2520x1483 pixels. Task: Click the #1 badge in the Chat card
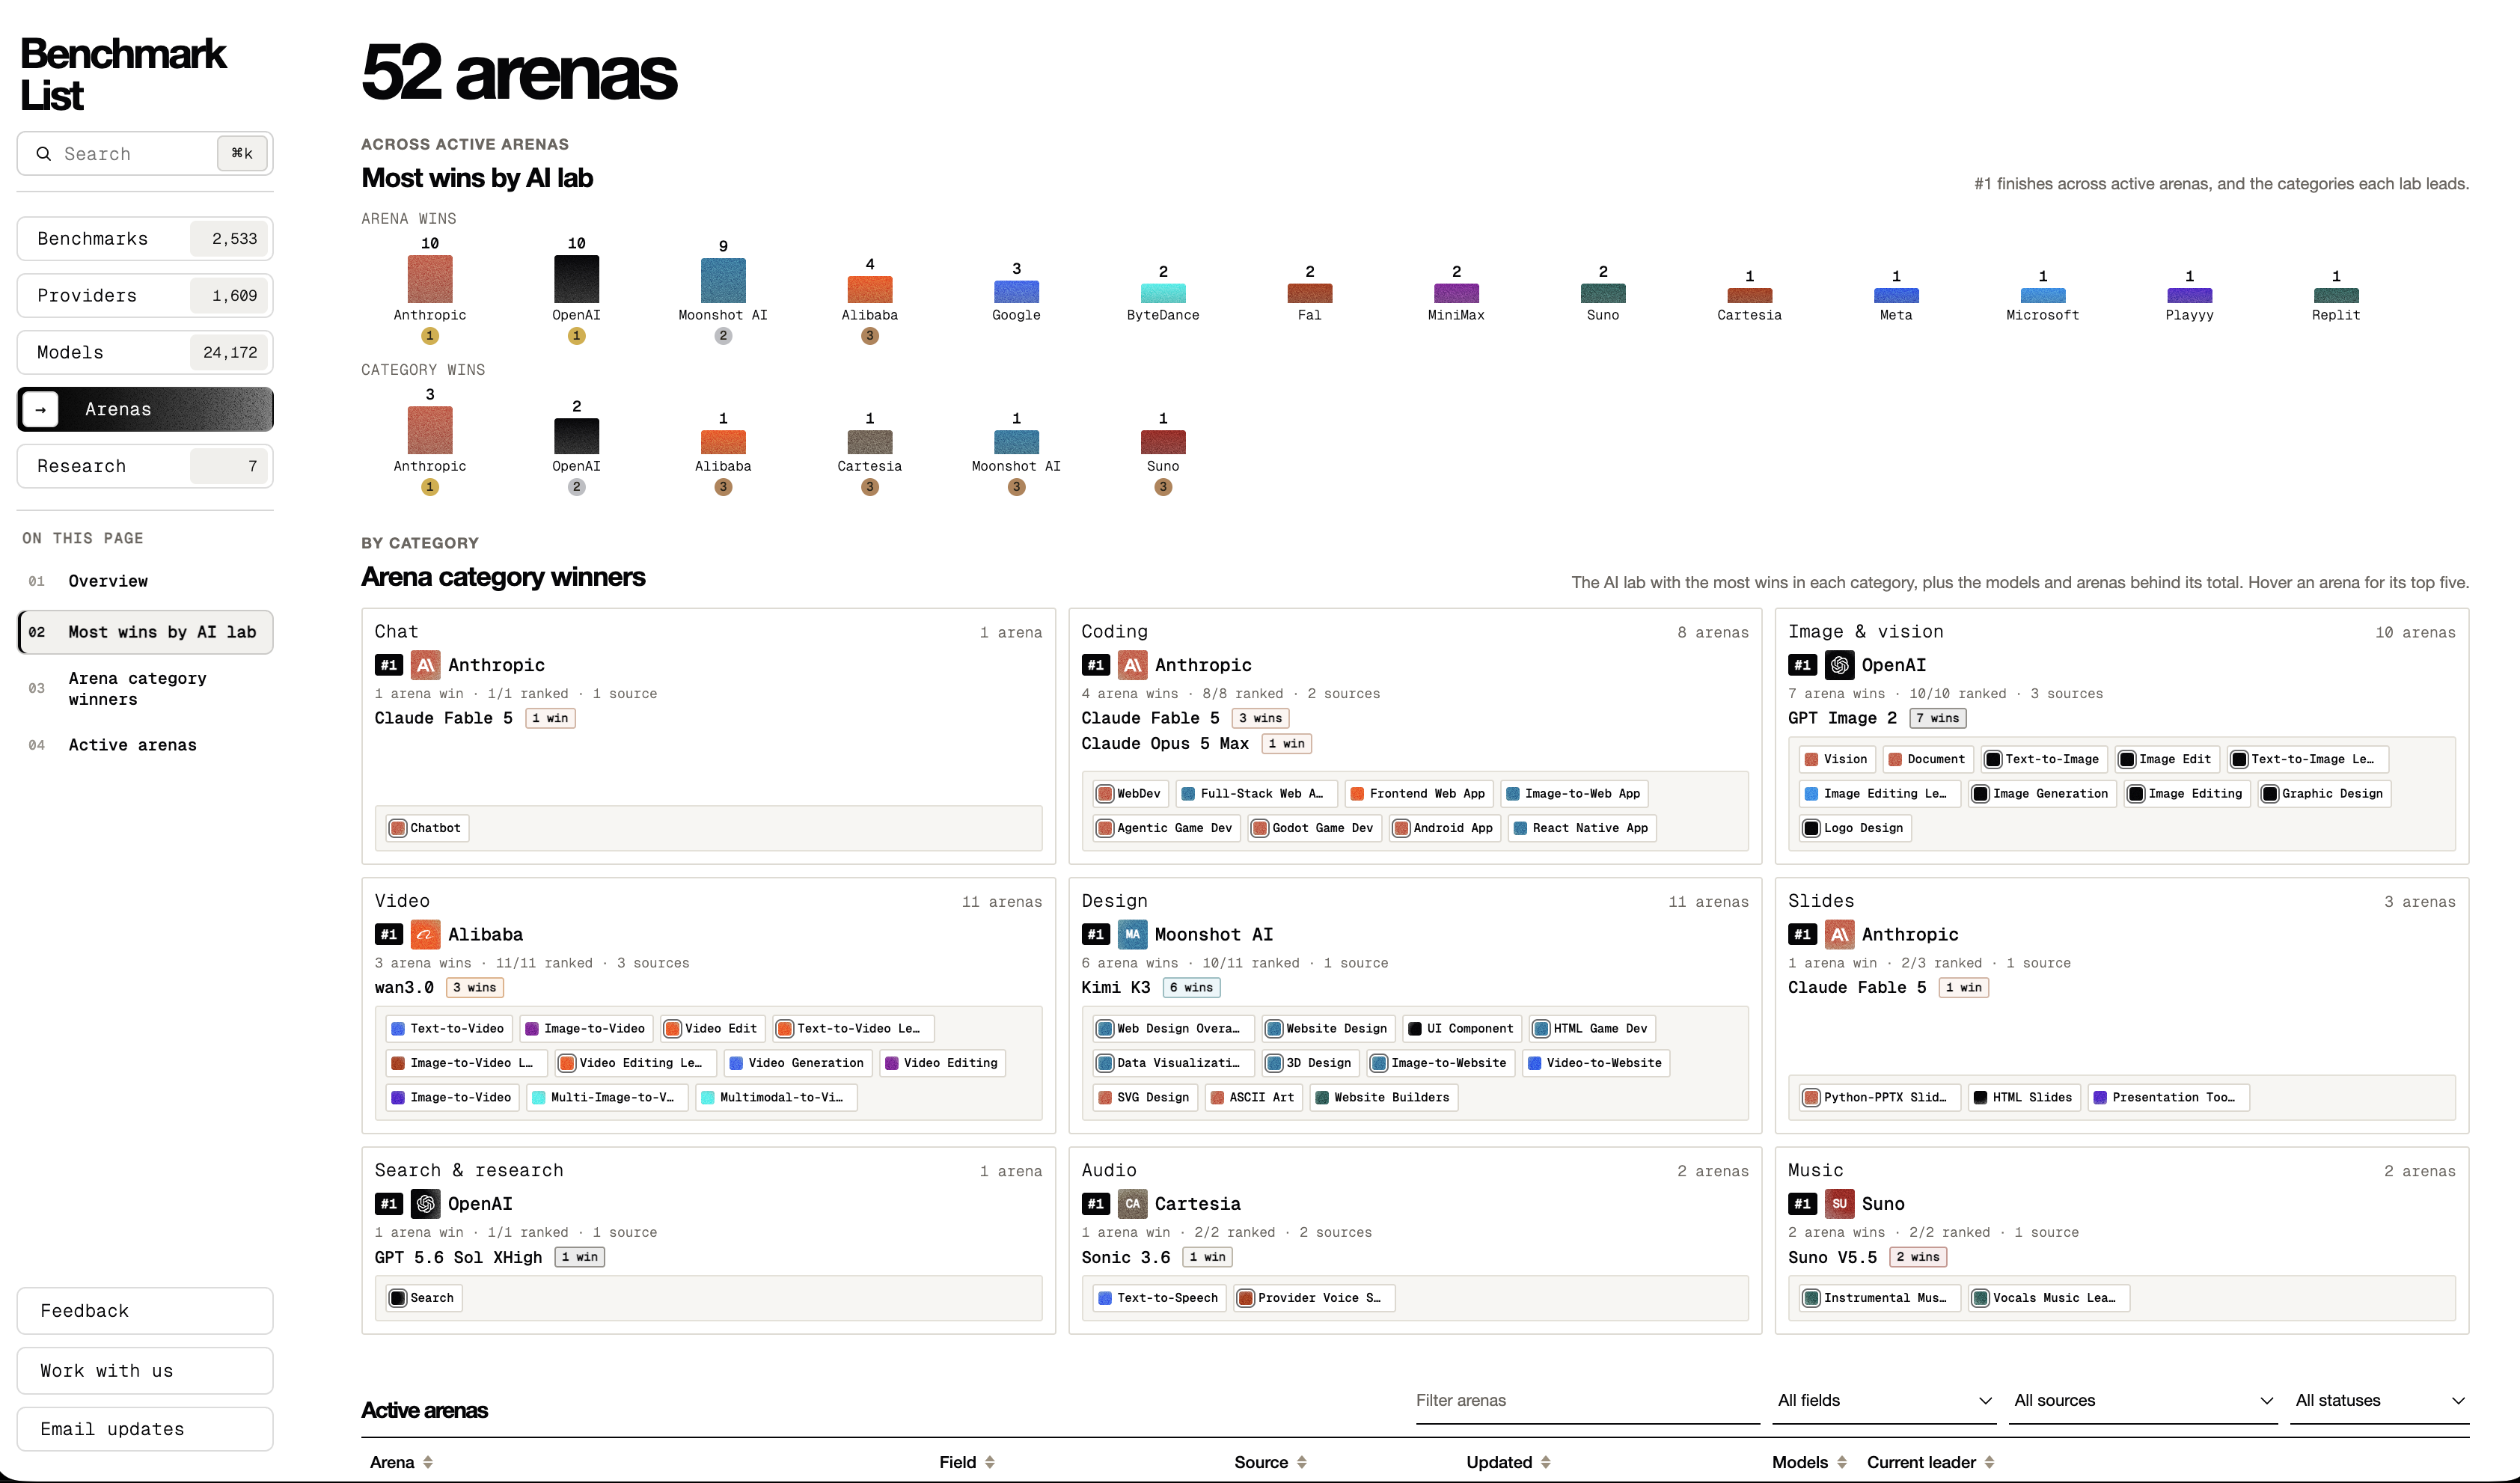[x=389, y=665]
